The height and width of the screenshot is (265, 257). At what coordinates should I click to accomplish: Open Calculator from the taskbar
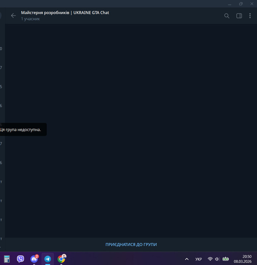pos(7,259)
